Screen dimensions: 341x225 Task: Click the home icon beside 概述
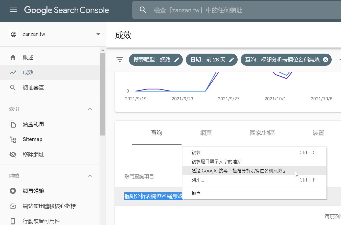(x=13, y=58)
